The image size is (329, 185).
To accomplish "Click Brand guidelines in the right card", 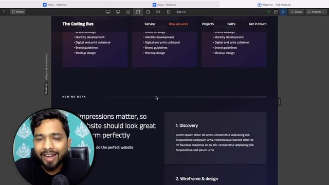I will 226,48.
